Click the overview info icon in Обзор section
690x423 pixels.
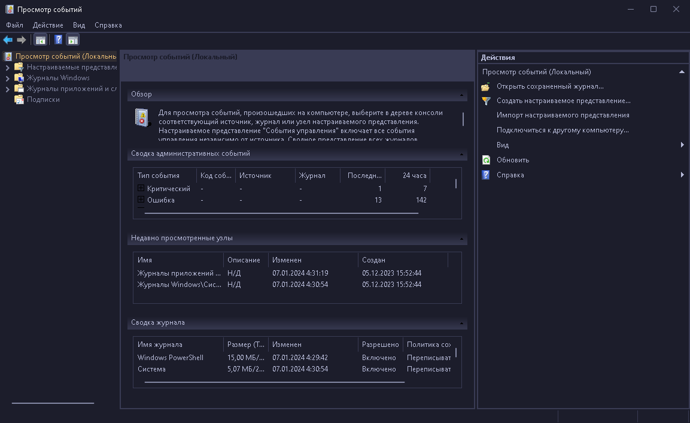[x=142, y=117]
